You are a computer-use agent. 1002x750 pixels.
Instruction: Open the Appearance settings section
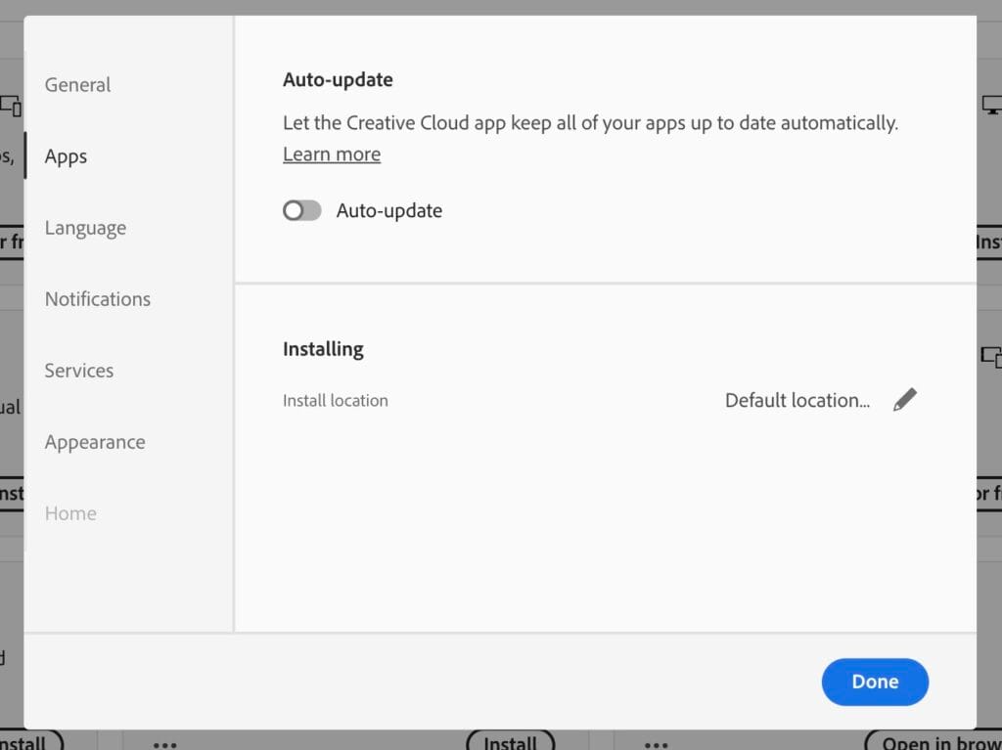[x=94, y=442]
